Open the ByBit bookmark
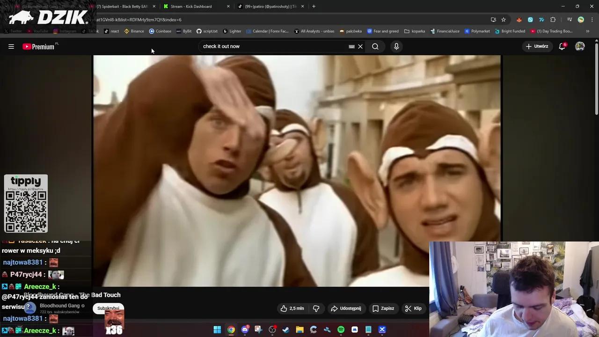The width and height of the screenshot is (599, 337). click(x=184, y=31)
